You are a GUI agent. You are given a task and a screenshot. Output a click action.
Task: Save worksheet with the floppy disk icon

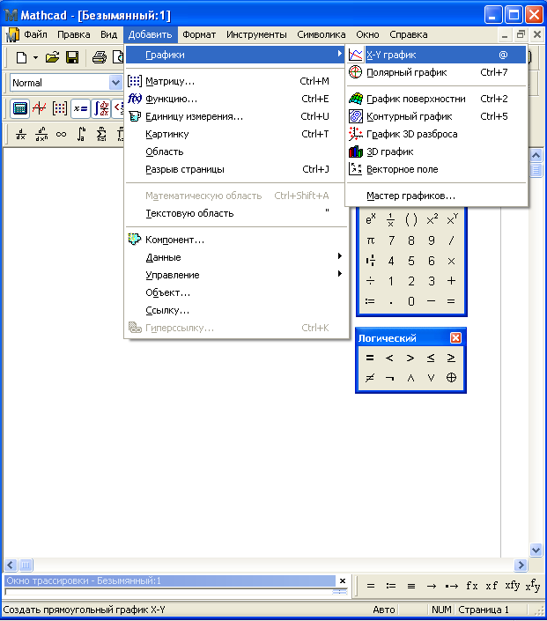[72, 58]
